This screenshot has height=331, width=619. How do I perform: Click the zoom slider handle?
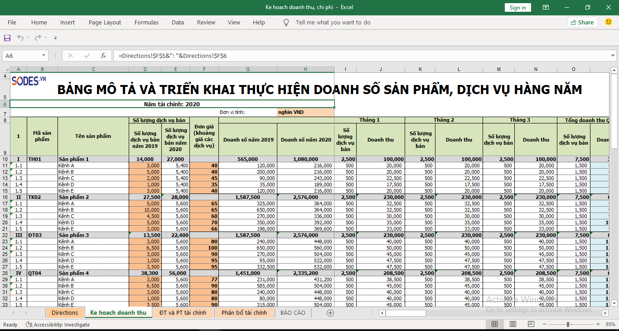tap(568, 324)
